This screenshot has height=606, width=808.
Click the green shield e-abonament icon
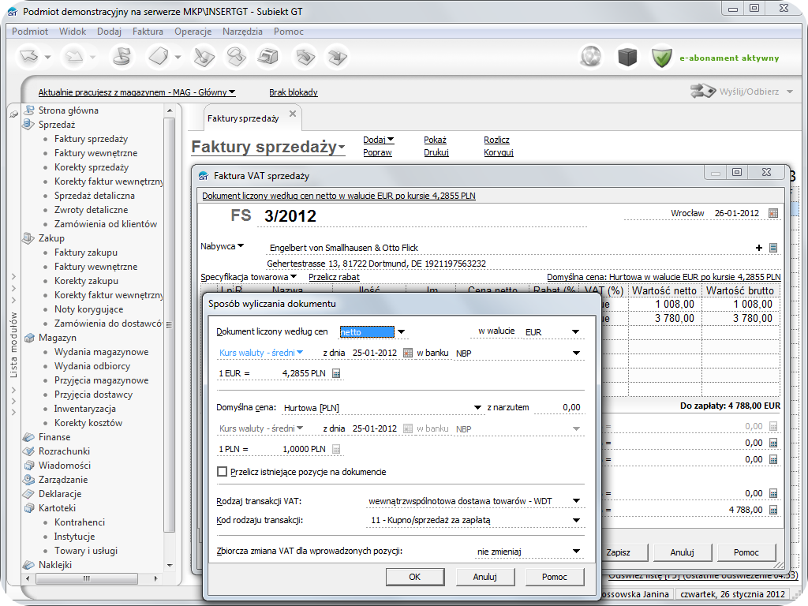(x=662, y=57)
